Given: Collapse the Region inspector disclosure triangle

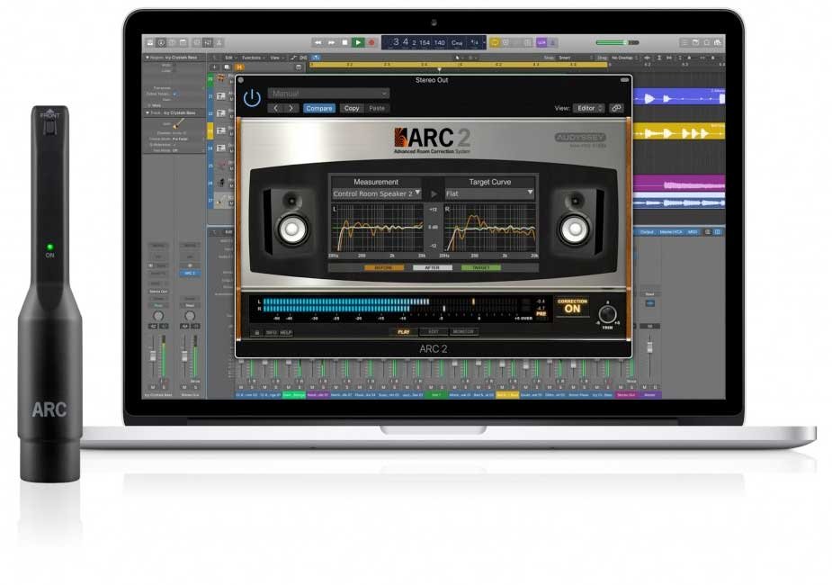Looking at the screenshot, I should coord(148,58).
